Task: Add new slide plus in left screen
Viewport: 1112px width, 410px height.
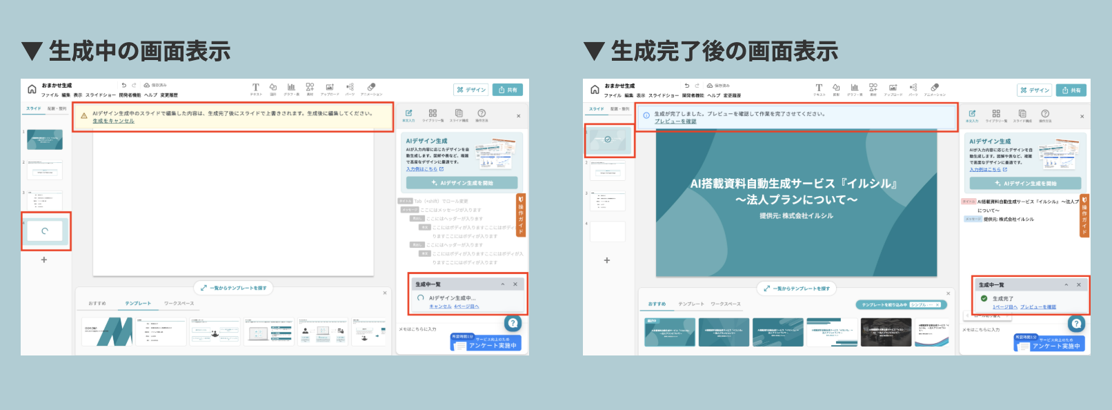Action: point(44,260)
